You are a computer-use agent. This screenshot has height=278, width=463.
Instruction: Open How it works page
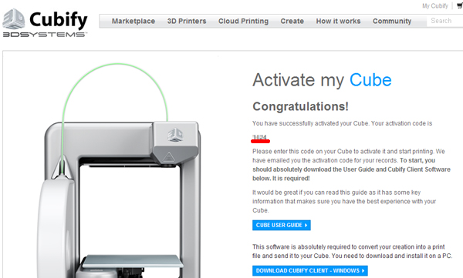pos(338,22)
